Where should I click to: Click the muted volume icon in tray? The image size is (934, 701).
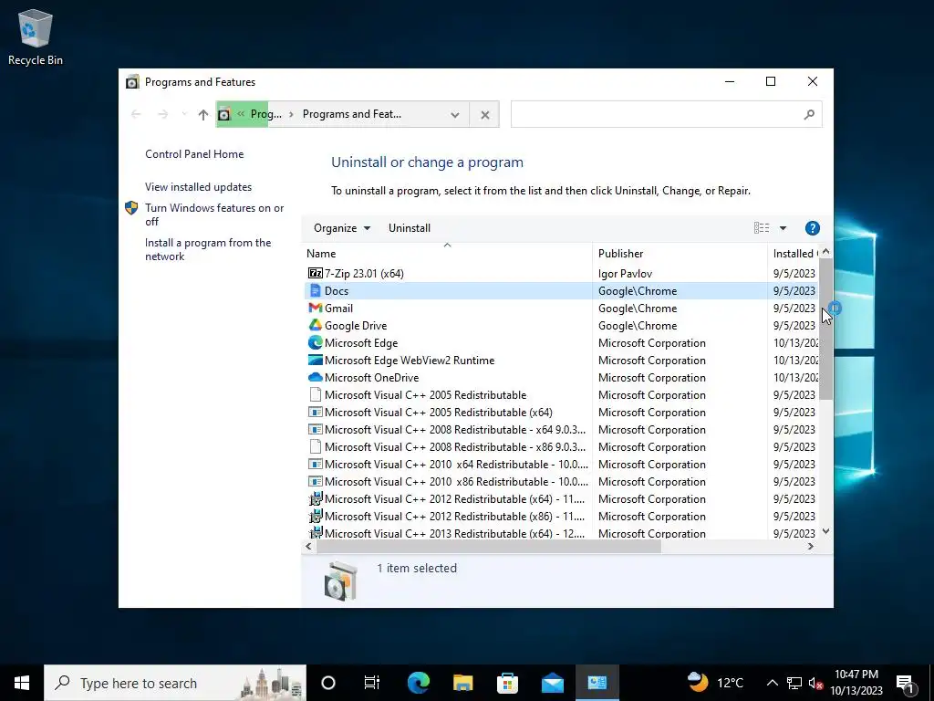click(816, 683)
